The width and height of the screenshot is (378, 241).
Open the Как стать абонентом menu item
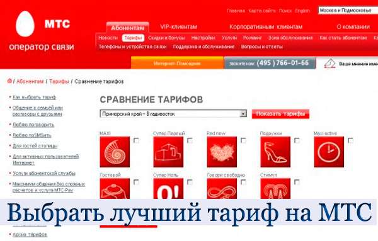click(343, 38)
